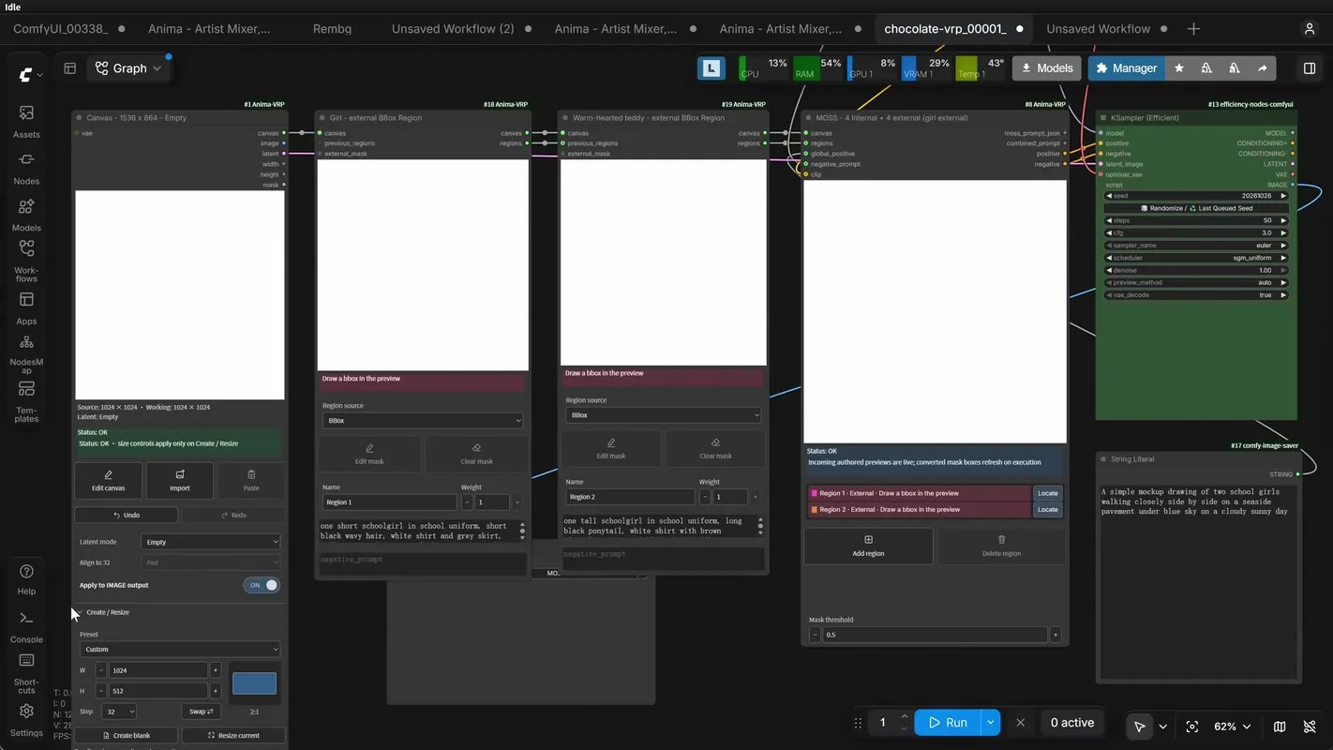Click the Region 1 pink color swatch
This screenshot has height=750, width=1333.
point(814,493)
